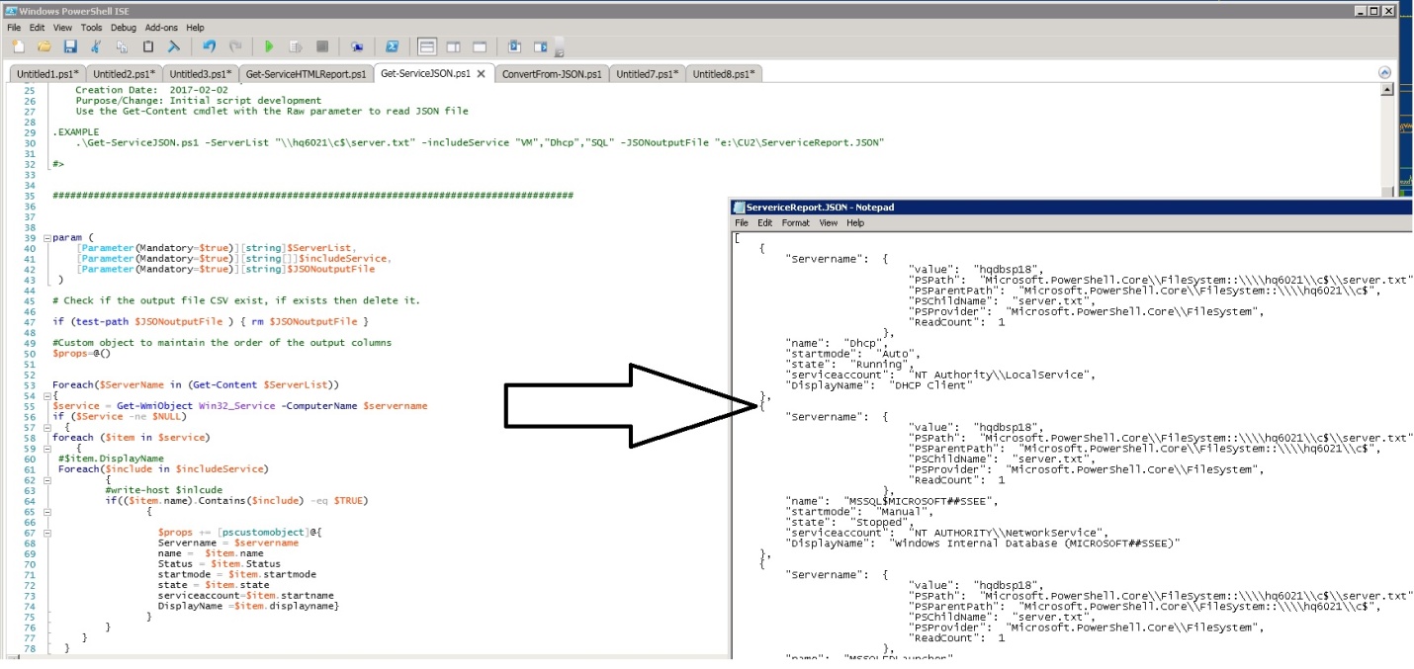Click the Undo arrow icon
This screenshot has height=669, width=1414.
point(209,46)
